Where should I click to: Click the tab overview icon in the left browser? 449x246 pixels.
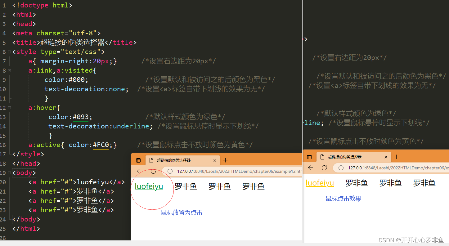tap(138, 160)
